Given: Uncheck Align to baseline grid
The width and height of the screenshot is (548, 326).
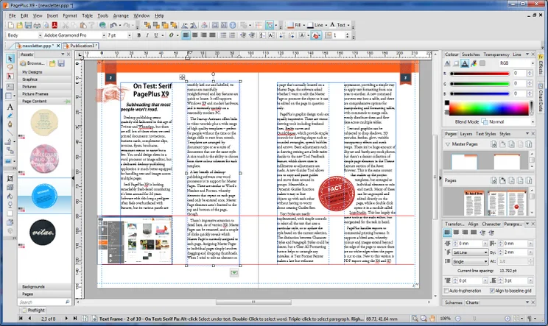Looking at the screenshot, I should click(x=492, y=291).
